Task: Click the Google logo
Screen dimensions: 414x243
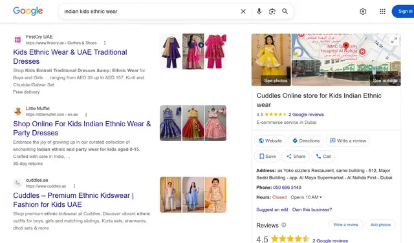Action: tap(28, 11)
